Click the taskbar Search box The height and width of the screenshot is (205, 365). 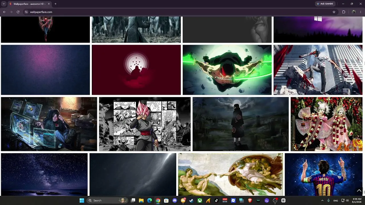[107, 200]
